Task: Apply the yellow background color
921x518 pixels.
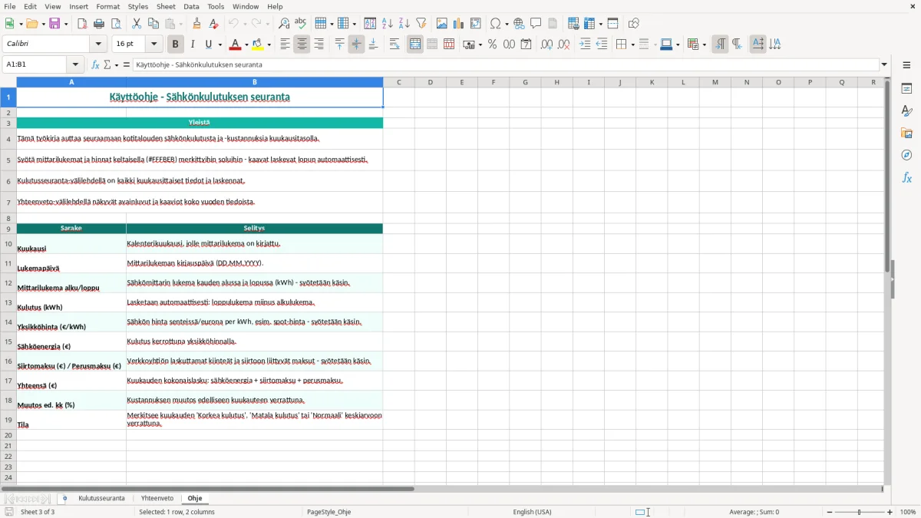Action: 258,45
